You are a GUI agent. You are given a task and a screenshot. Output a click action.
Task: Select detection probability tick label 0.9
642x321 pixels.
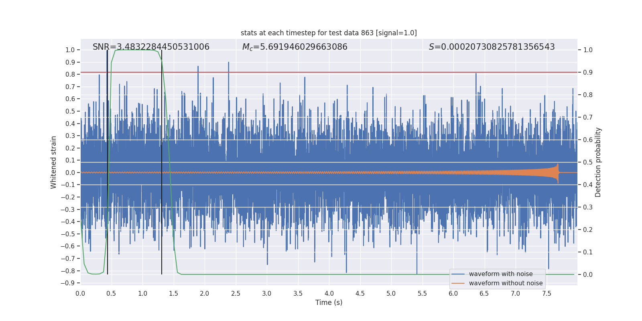click(588, 73)
